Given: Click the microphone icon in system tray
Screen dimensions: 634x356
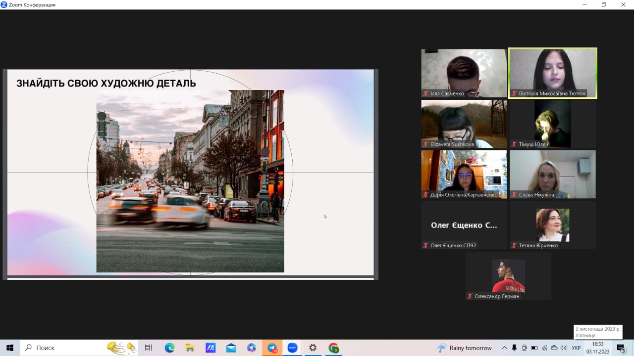Looking at the screenshot, I should (x=515, y=348).
